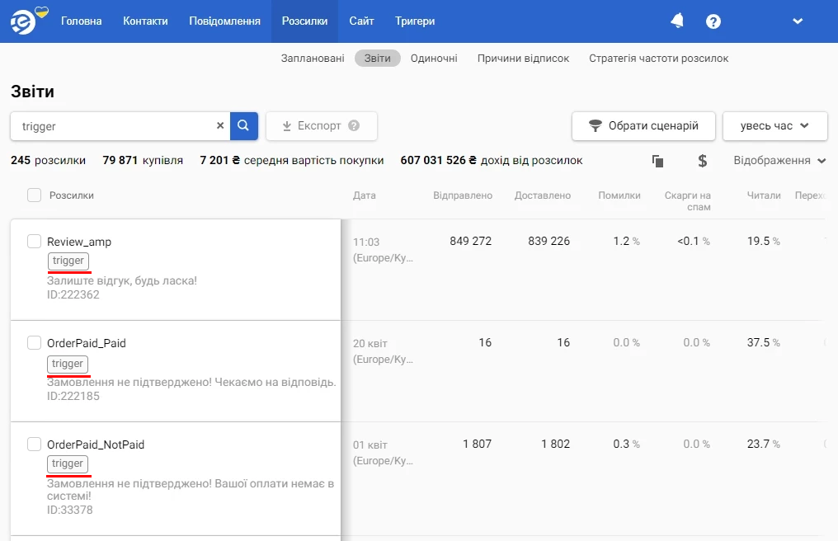
Task: Click the 20 квіт date cell
Action: [x=370, y=344]
